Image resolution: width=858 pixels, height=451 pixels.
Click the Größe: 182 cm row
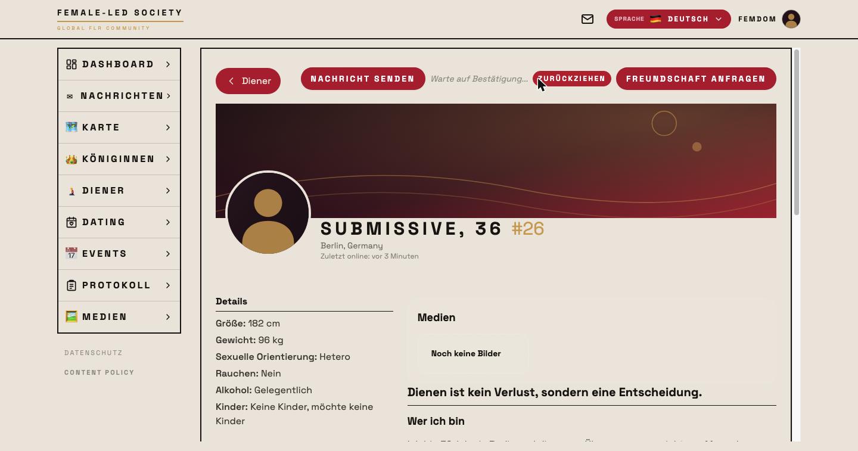tap(248, 324)
